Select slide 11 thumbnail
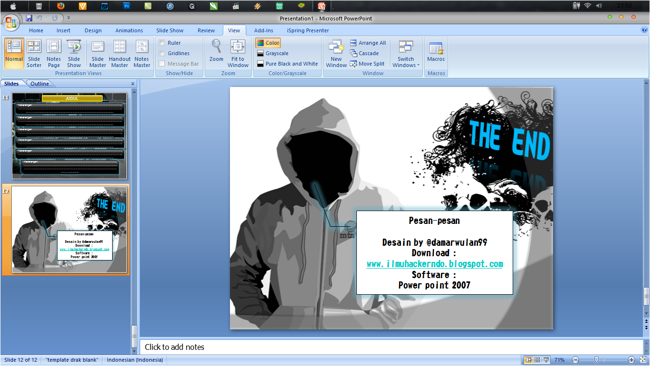 point(70,136)
